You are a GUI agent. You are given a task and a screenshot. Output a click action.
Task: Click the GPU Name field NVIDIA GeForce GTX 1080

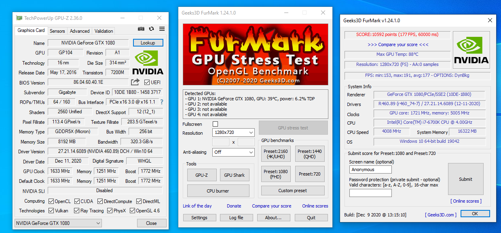pos(89,43)
